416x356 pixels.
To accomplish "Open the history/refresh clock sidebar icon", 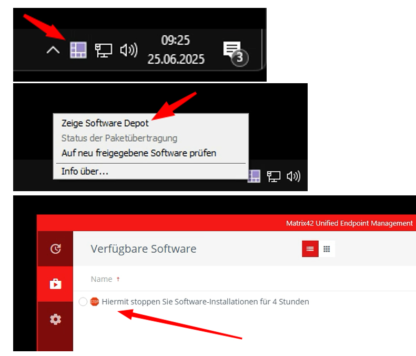I will 55,249.
